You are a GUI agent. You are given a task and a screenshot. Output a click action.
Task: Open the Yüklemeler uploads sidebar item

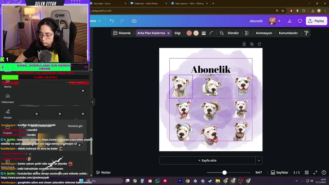[x=8, y=98]
